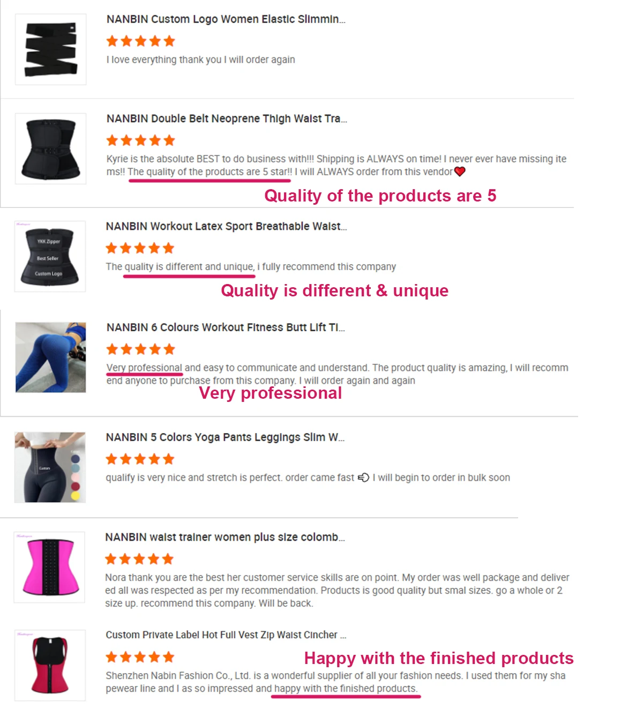Open the double belt neoprene waist trainer image

[51, 149]
